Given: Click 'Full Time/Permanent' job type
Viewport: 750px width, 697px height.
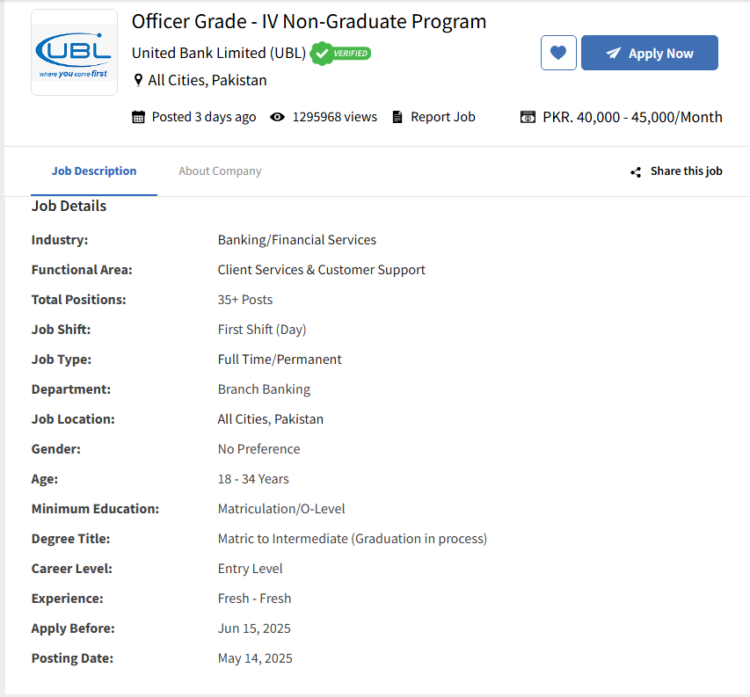Looking at the screenshot, I should 280,359.
